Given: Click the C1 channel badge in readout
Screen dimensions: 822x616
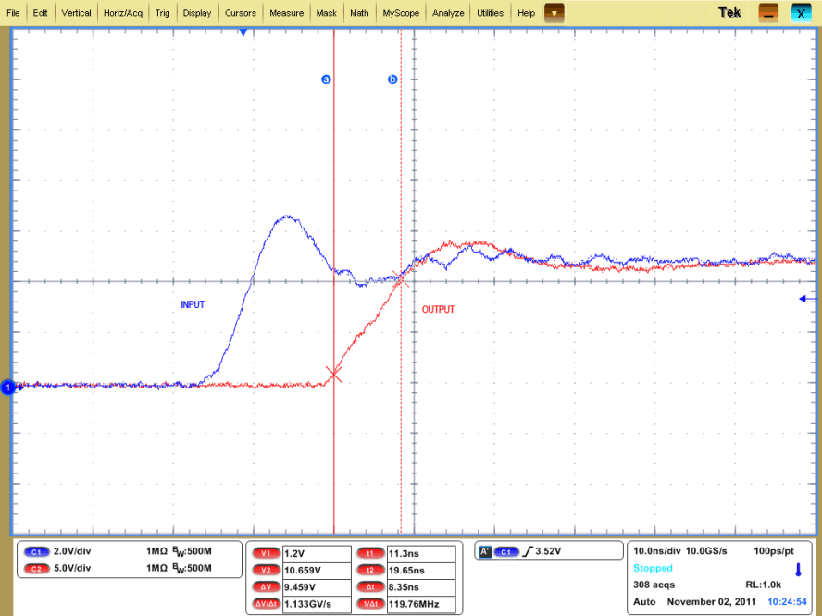Looking at the screenshot, I should pyautogui.click(x=37, y=551).
